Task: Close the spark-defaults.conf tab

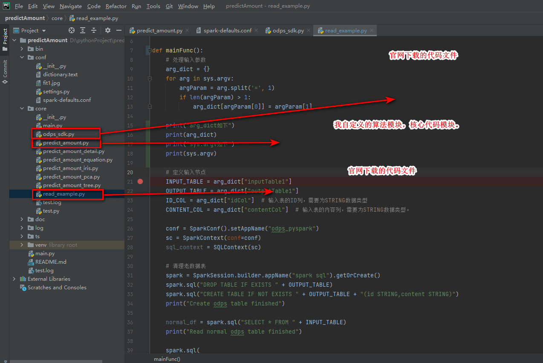Action: pyautogui.click(x=257, y=31)
